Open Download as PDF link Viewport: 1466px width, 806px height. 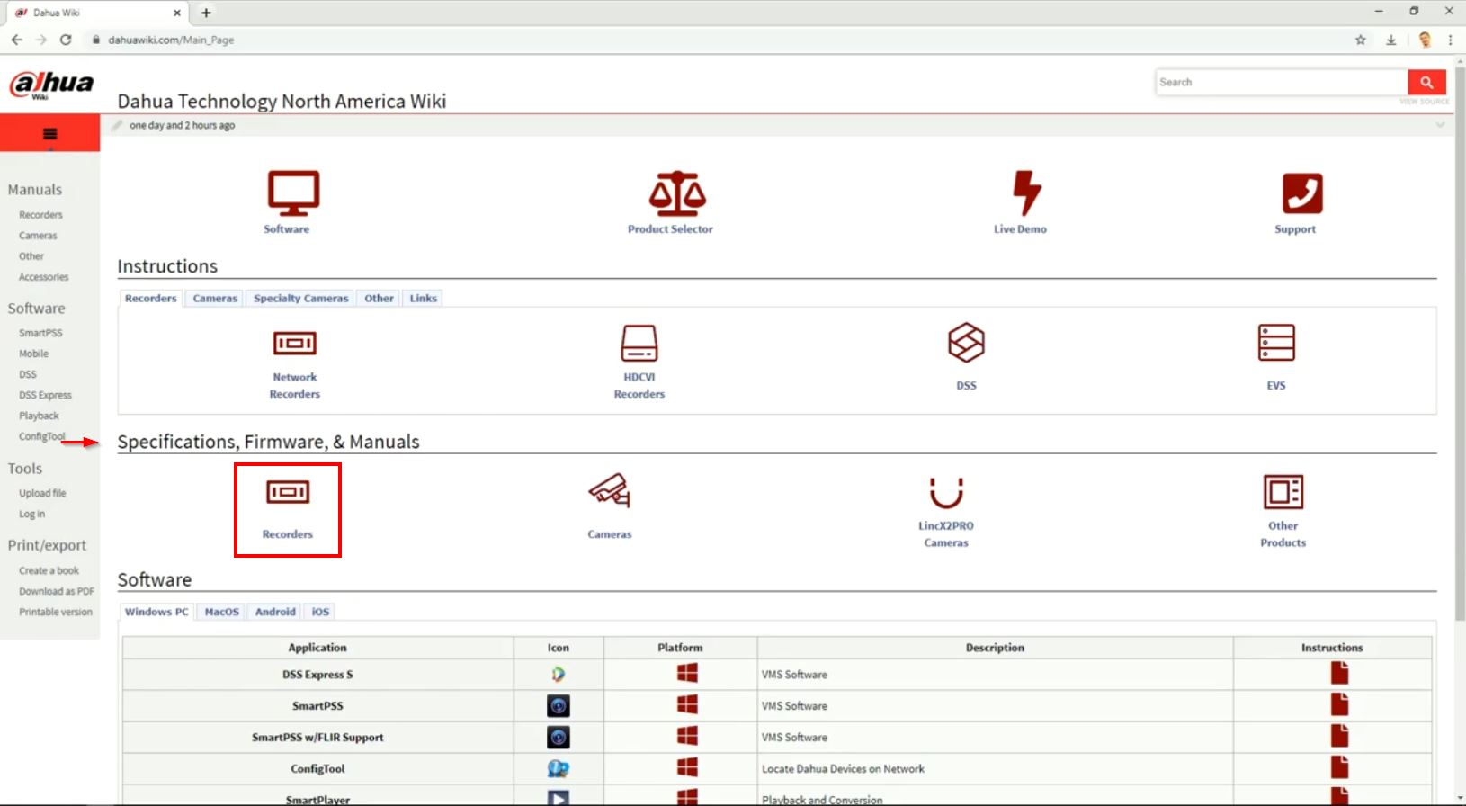56,591
